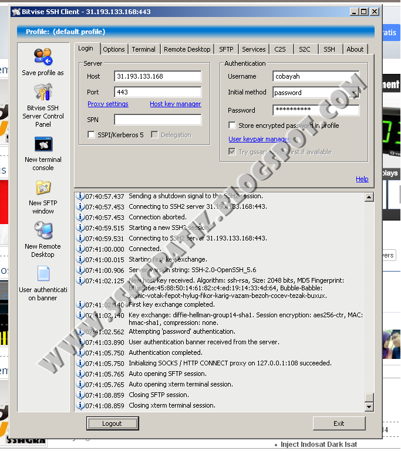Viewport: 401px width, 451px height.
Task: Click info icon beside 'Connection aborted' log entry
Action: click(80, 217)
